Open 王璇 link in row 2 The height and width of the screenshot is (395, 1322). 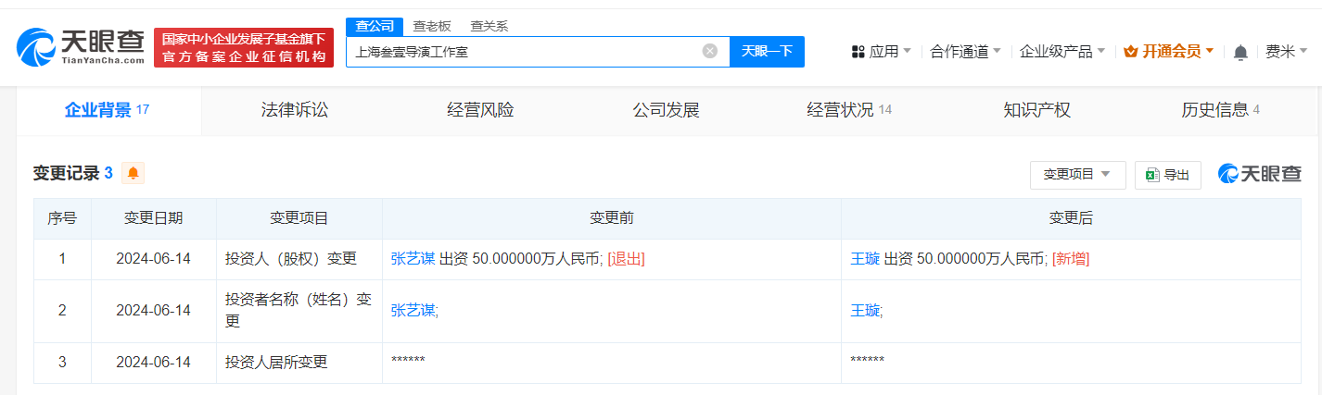click(865, 311)
